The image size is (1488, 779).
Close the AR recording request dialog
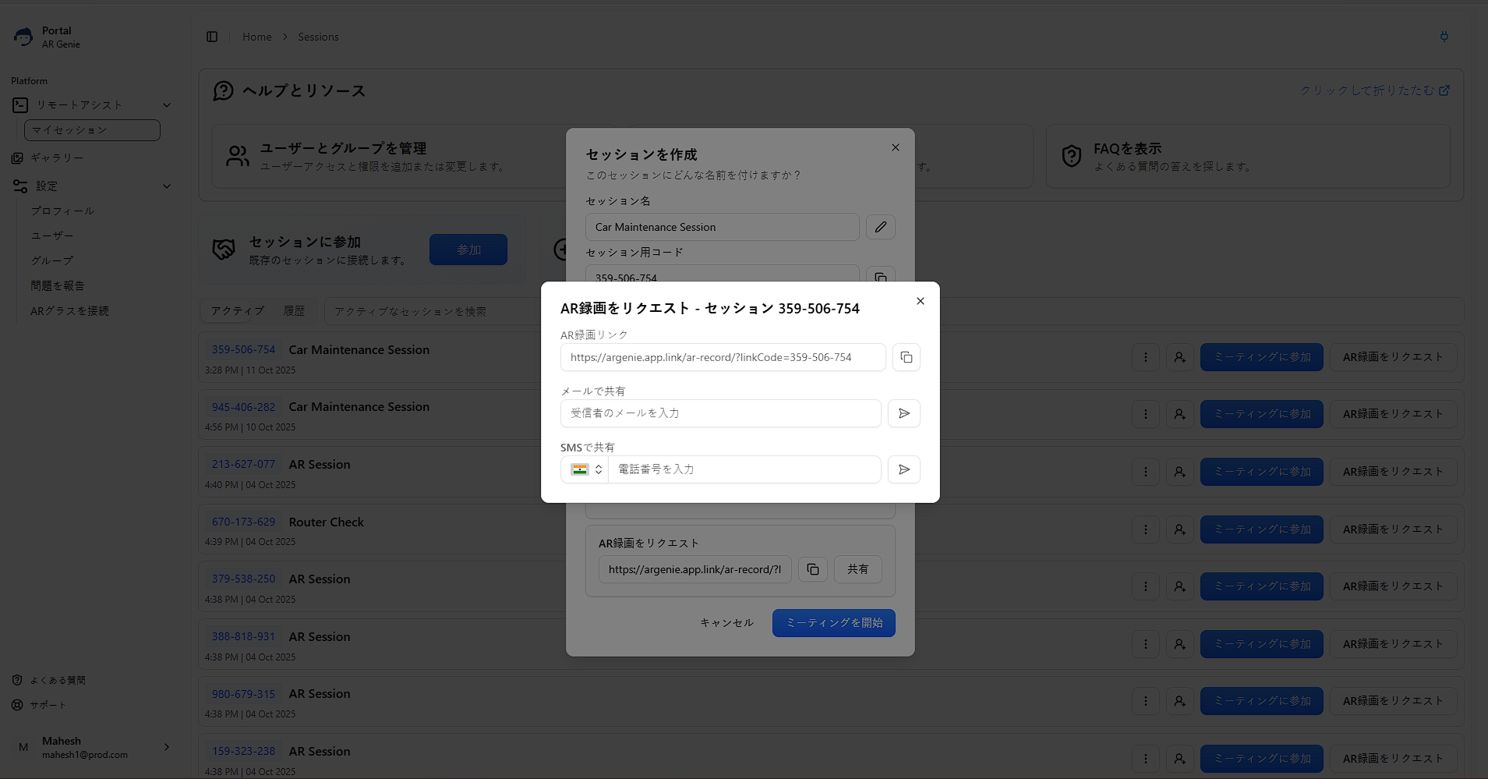[920, 301]
